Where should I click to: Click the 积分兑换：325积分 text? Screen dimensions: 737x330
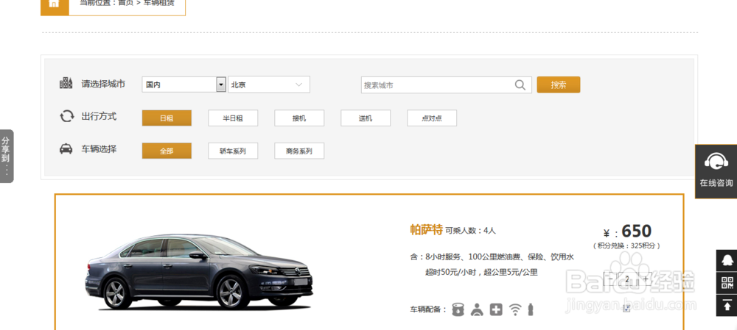pyautogui.click(x=627, y=245)
